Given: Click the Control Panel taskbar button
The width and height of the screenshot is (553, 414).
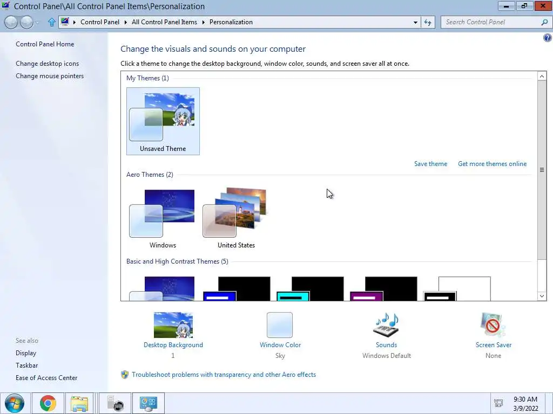Looking at the screenshot, I should click(149, 403).
